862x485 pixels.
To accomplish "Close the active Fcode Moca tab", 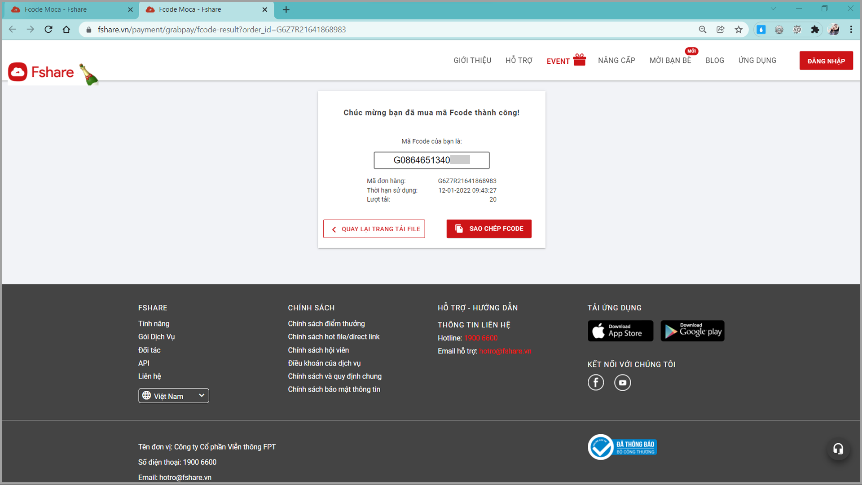I will [264, 9].
